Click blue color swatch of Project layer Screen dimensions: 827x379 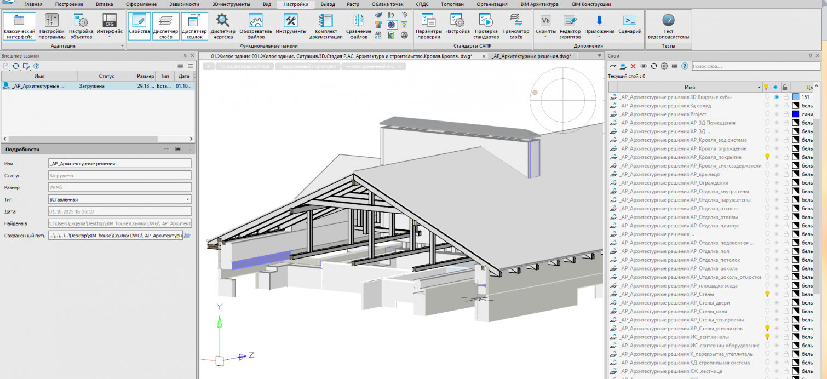796,114
